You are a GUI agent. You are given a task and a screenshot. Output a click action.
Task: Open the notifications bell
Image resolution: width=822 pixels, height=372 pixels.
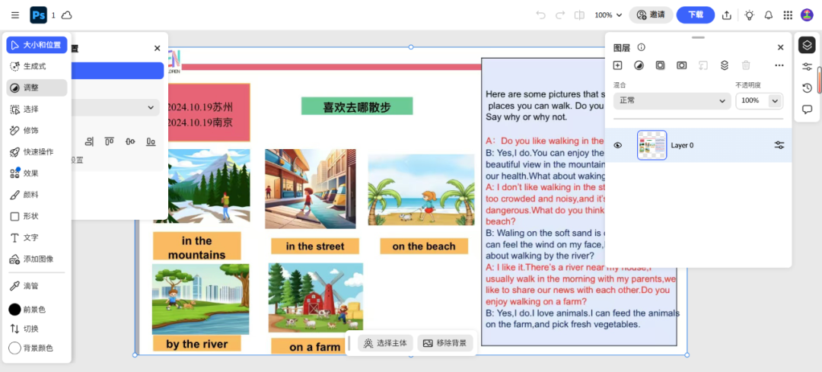point(769,15)
